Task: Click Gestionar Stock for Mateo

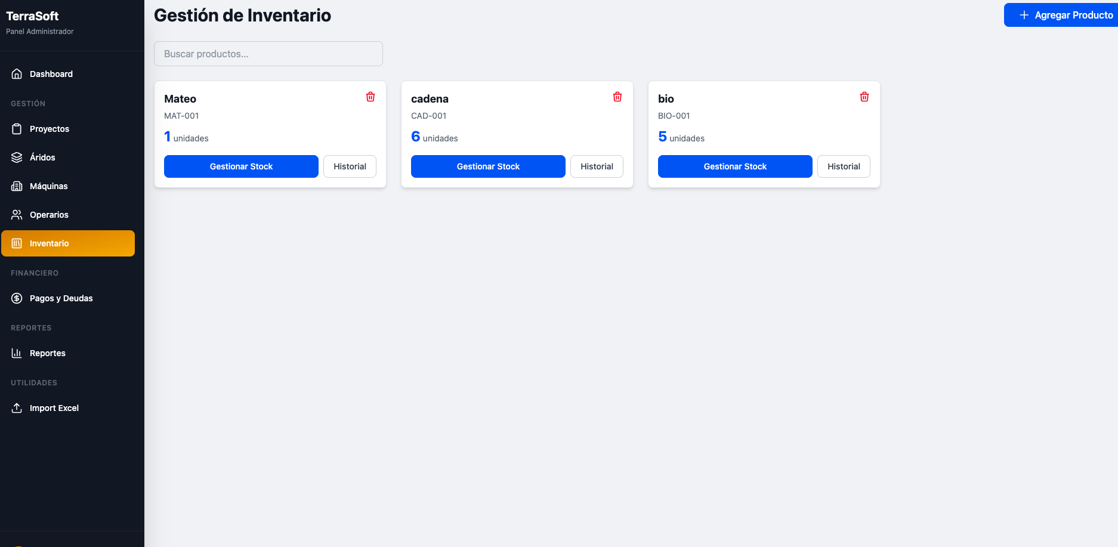Action: [x=241, y=166]
